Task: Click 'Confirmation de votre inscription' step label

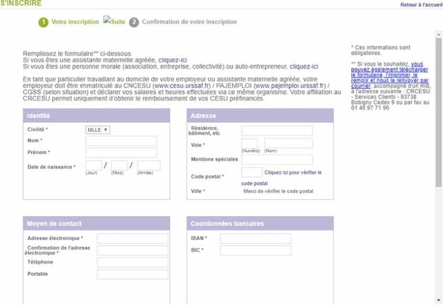Action: pos(189,22)
